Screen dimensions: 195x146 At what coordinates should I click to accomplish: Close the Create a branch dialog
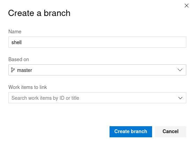pyautogui.click(x=186, y=6)
